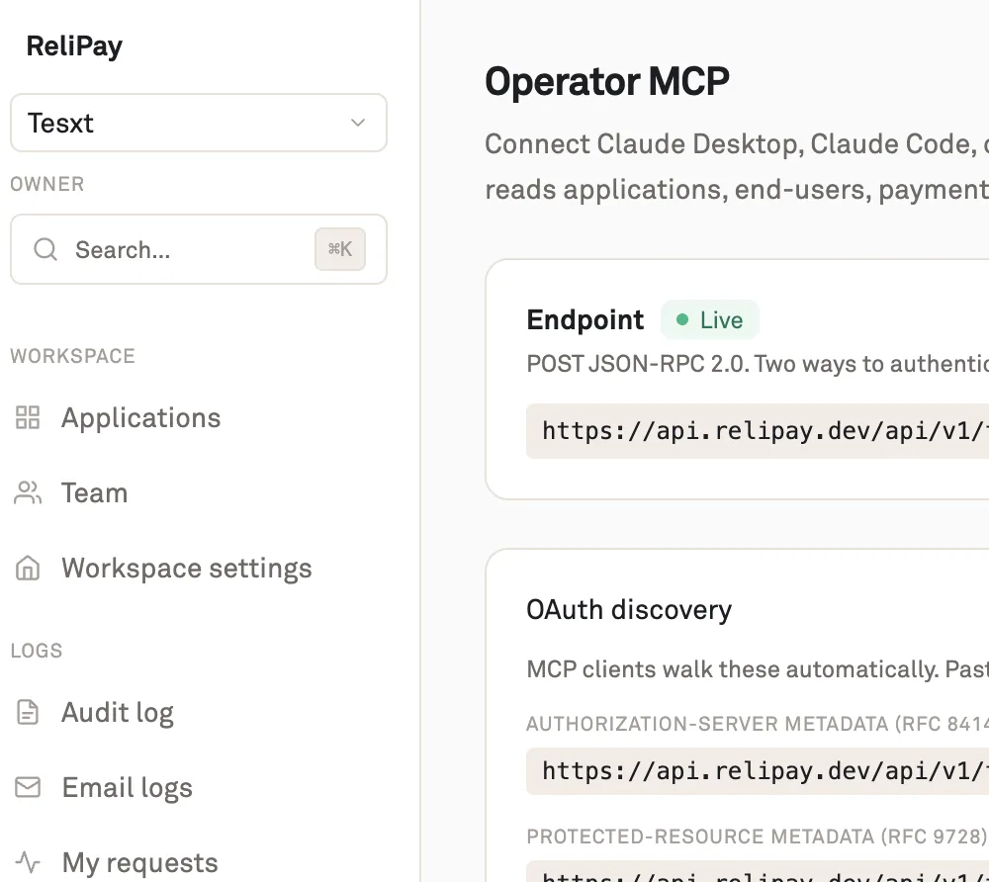
Task: Click the Audit log document icon
Action: click(x=28, y=712)
